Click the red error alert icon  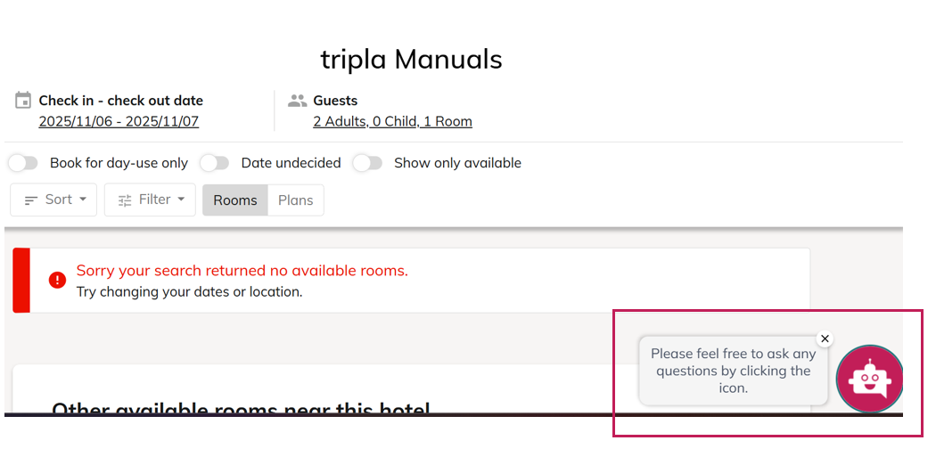point(57,280)
